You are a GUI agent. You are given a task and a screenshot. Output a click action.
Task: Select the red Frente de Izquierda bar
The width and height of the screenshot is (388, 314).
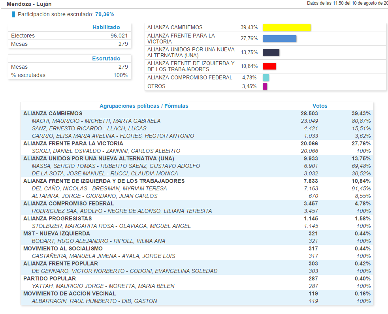(269, 66)
